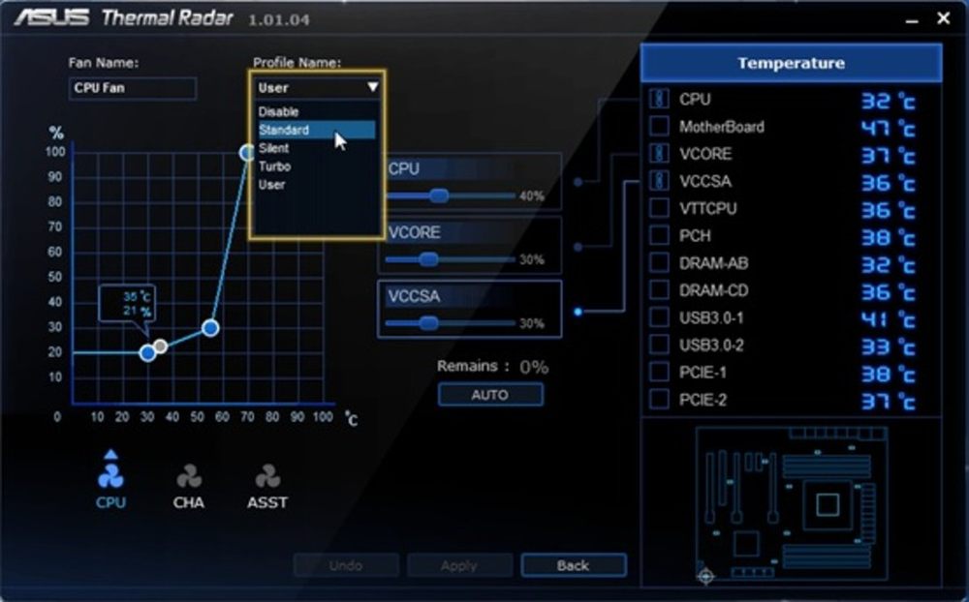Select the CPU fan icon below the graph
Screen dimensions: 969x602
click(x=110, y=476)
